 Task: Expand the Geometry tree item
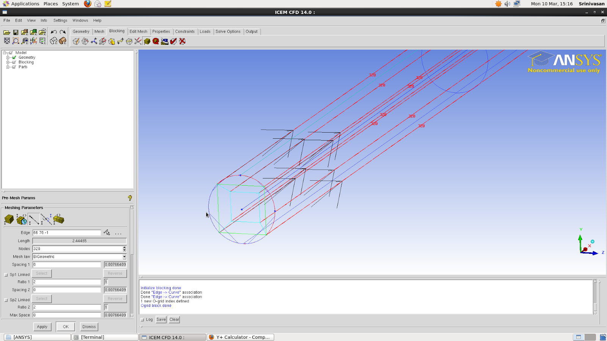[x=8, y=57]
